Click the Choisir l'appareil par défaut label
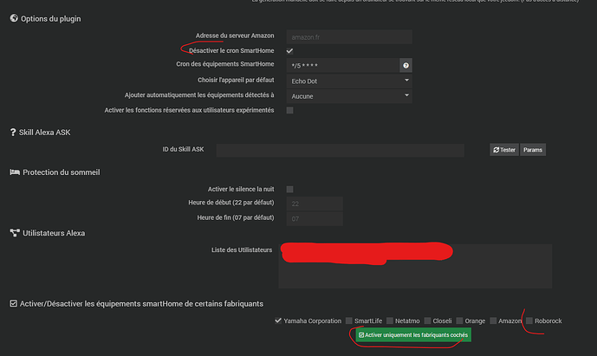 point(236,80)
